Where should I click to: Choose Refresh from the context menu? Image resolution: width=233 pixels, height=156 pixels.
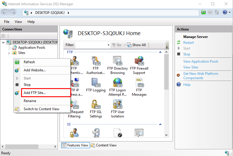[42, 62]
